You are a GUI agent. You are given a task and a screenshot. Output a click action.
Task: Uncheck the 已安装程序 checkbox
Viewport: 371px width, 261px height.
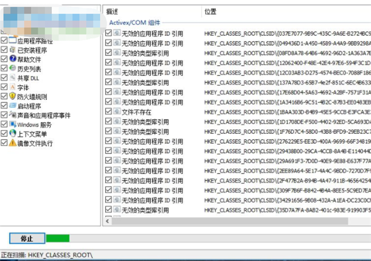(4, 49)
